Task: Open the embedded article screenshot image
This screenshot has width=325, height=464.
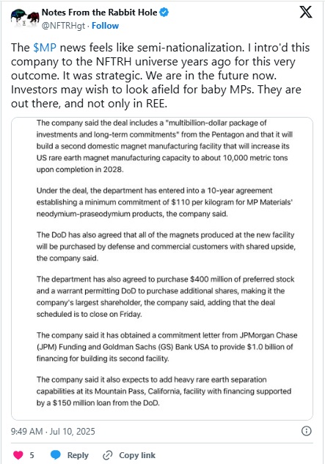Action: (162, 268)
